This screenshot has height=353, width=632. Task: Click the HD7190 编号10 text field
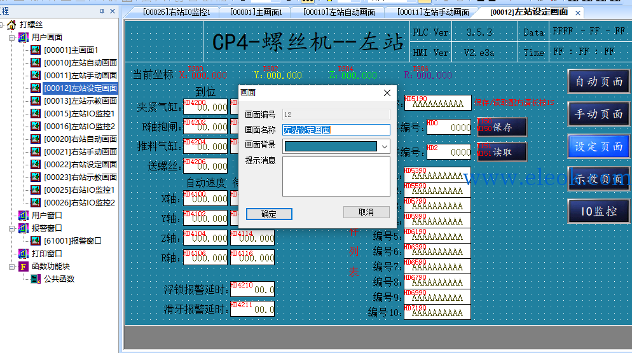tap(437, 312)
